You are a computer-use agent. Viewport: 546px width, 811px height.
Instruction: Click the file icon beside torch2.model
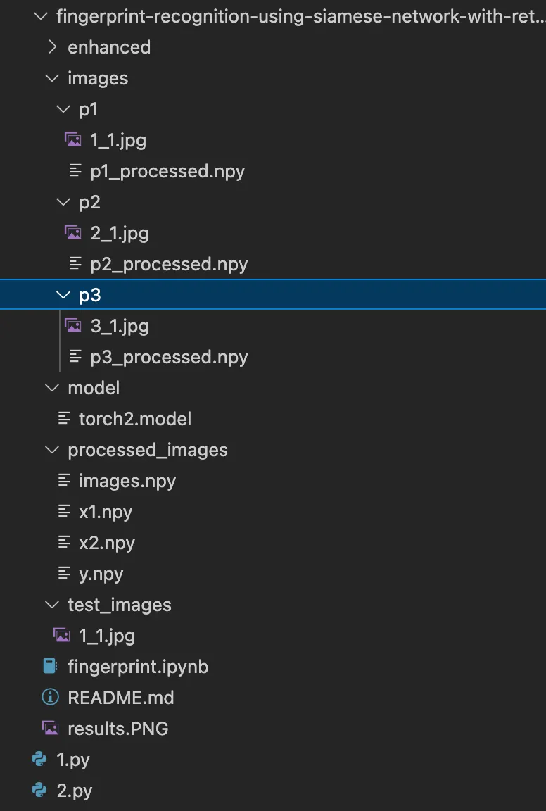point(64,418)
